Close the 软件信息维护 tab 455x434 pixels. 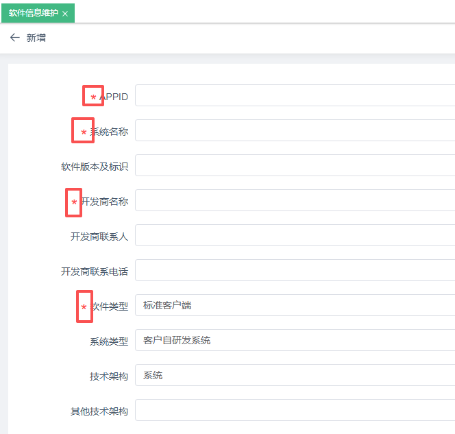(x=65, y=13)
